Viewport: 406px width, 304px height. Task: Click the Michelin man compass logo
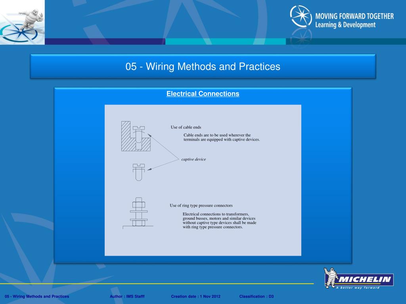point(22,22)
